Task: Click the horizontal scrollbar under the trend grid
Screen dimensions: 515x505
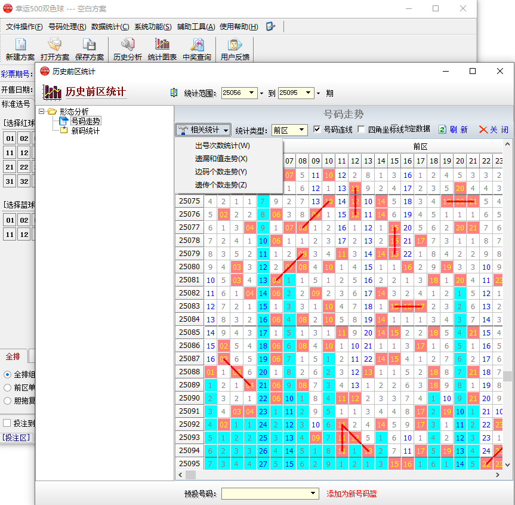Action: point(340,475)
